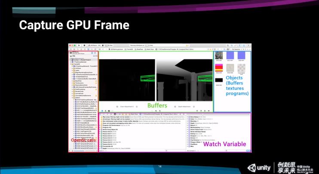Expand the PostProcessing folder in call tree

pos(73,88)
